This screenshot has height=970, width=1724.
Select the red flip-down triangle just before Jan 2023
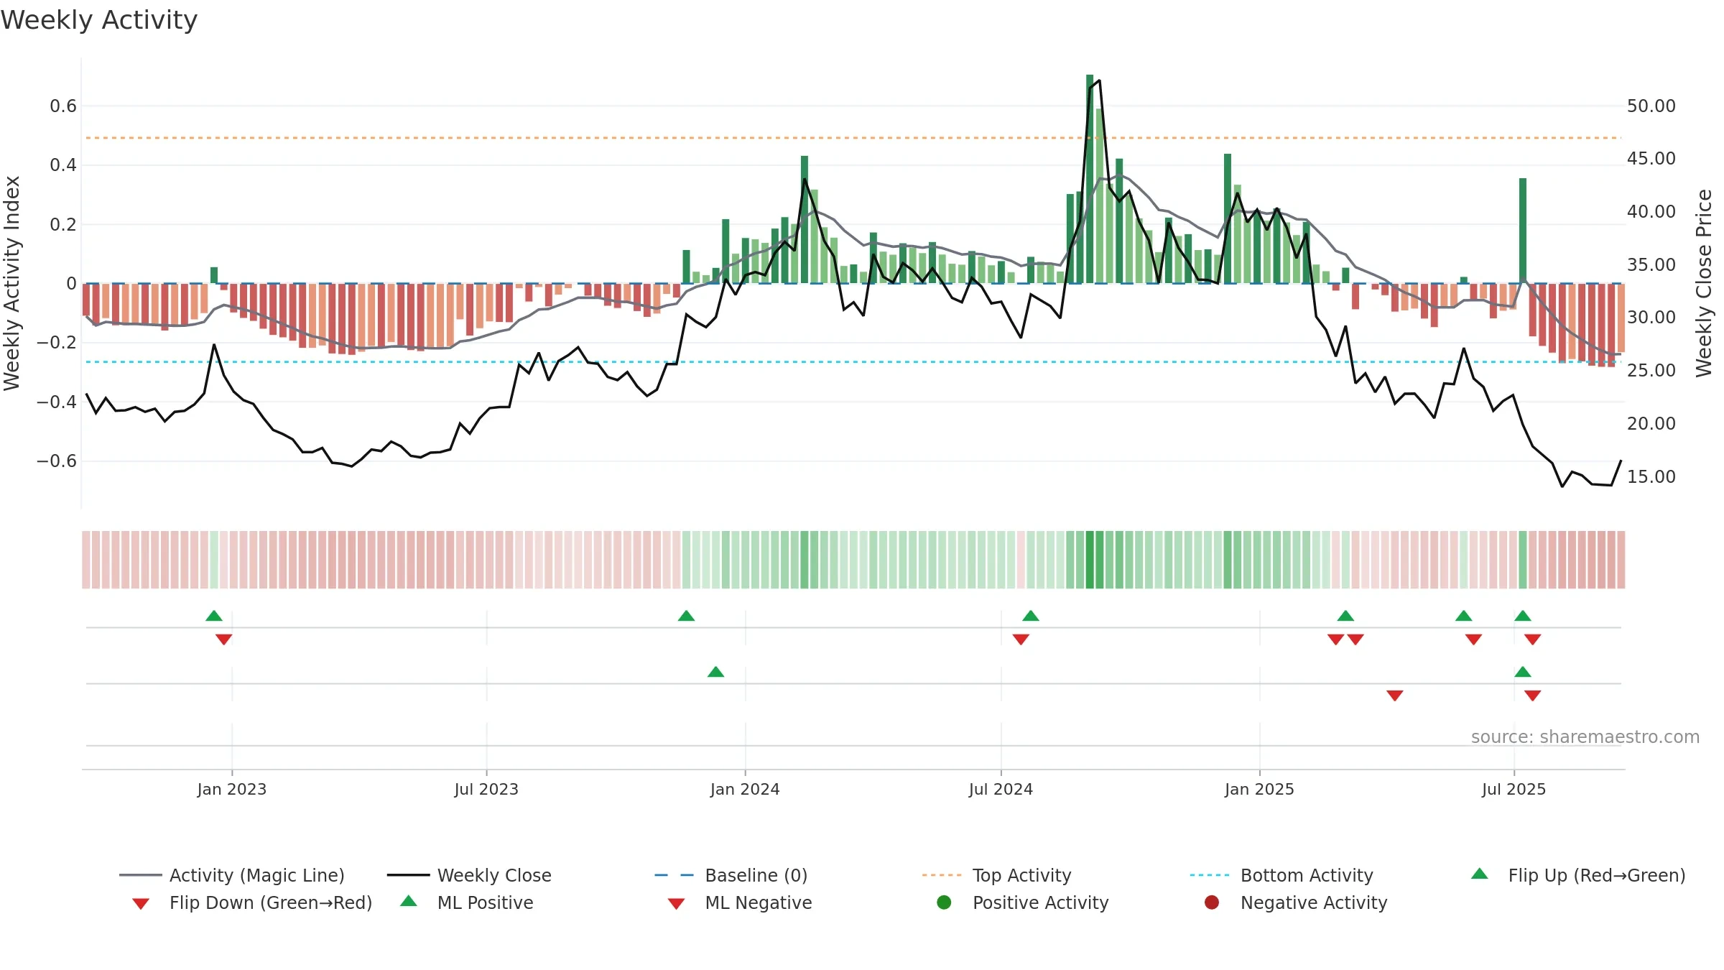(223, 639)
